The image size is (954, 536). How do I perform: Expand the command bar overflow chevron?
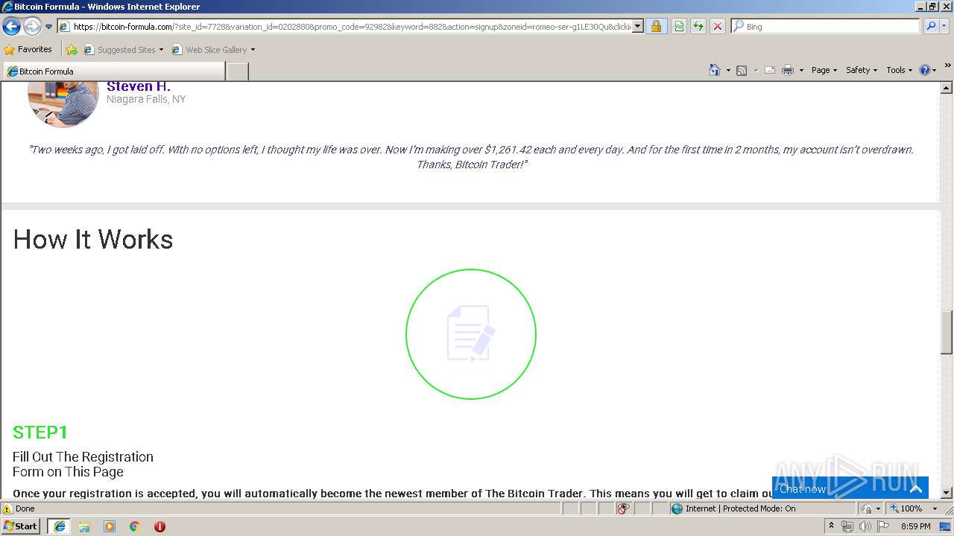tap(947, 66)
